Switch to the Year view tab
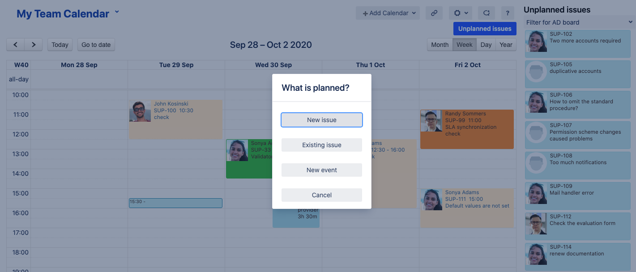This screenshot has height=272, width=636. coord(506,45)
